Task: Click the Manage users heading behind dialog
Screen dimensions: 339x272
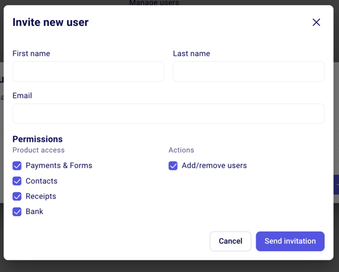Action: (154, 3)
